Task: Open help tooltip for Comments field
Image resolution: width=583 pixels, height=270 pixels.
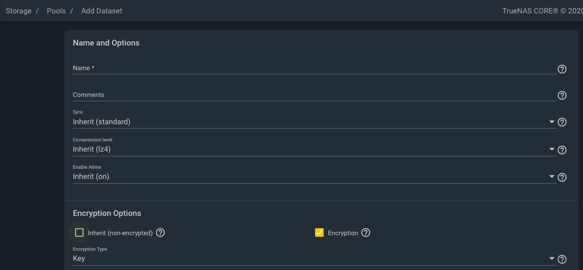Action: point(562,95)
